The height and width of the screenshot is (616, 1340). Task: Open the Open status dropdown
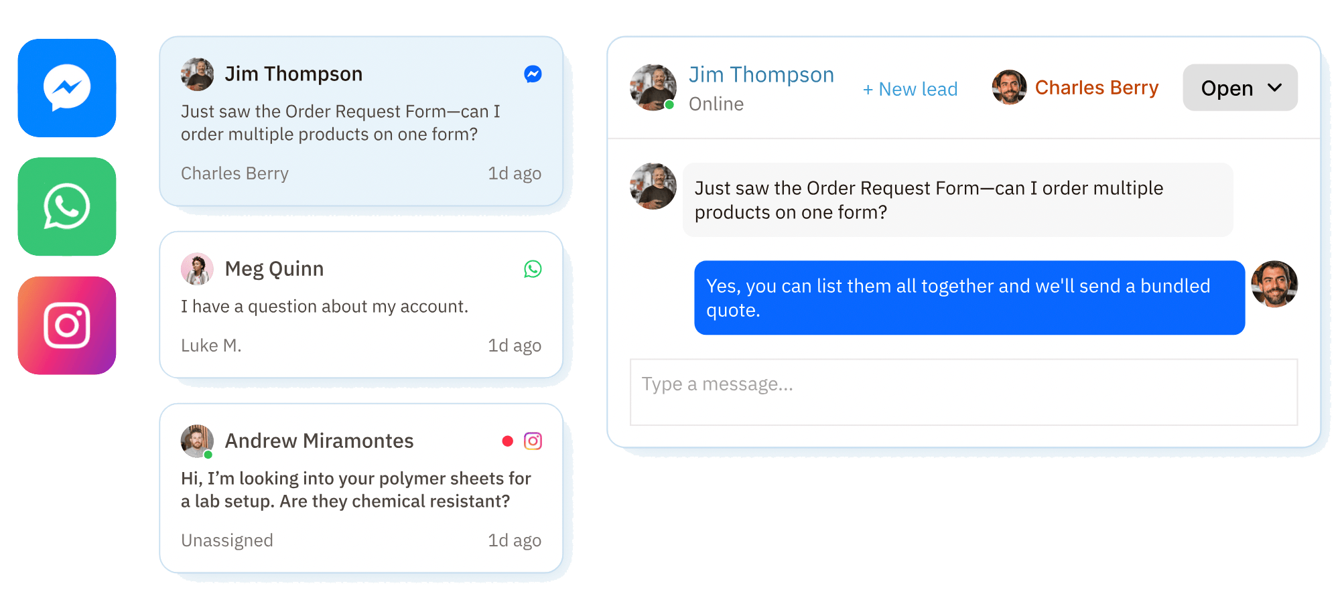[x=1239, y=88]
